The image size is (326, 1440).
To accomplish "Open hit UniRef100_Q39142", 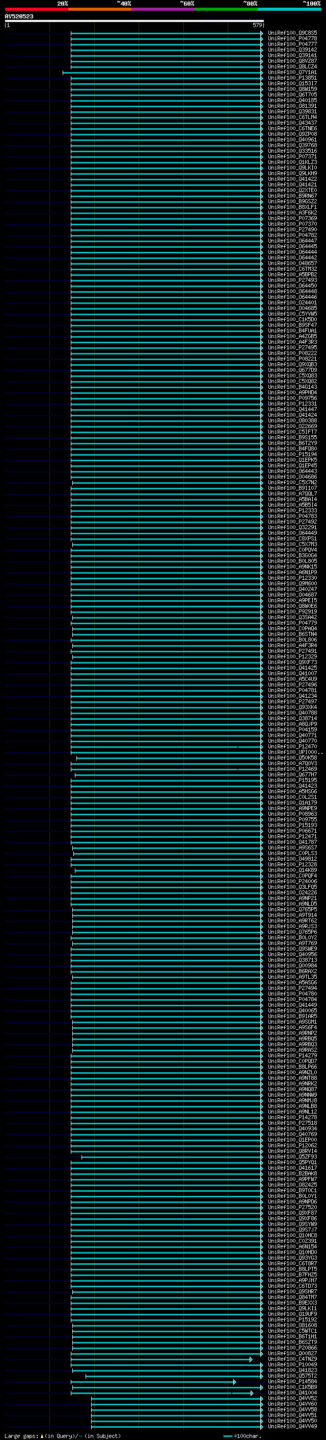I will pos(292,50).
